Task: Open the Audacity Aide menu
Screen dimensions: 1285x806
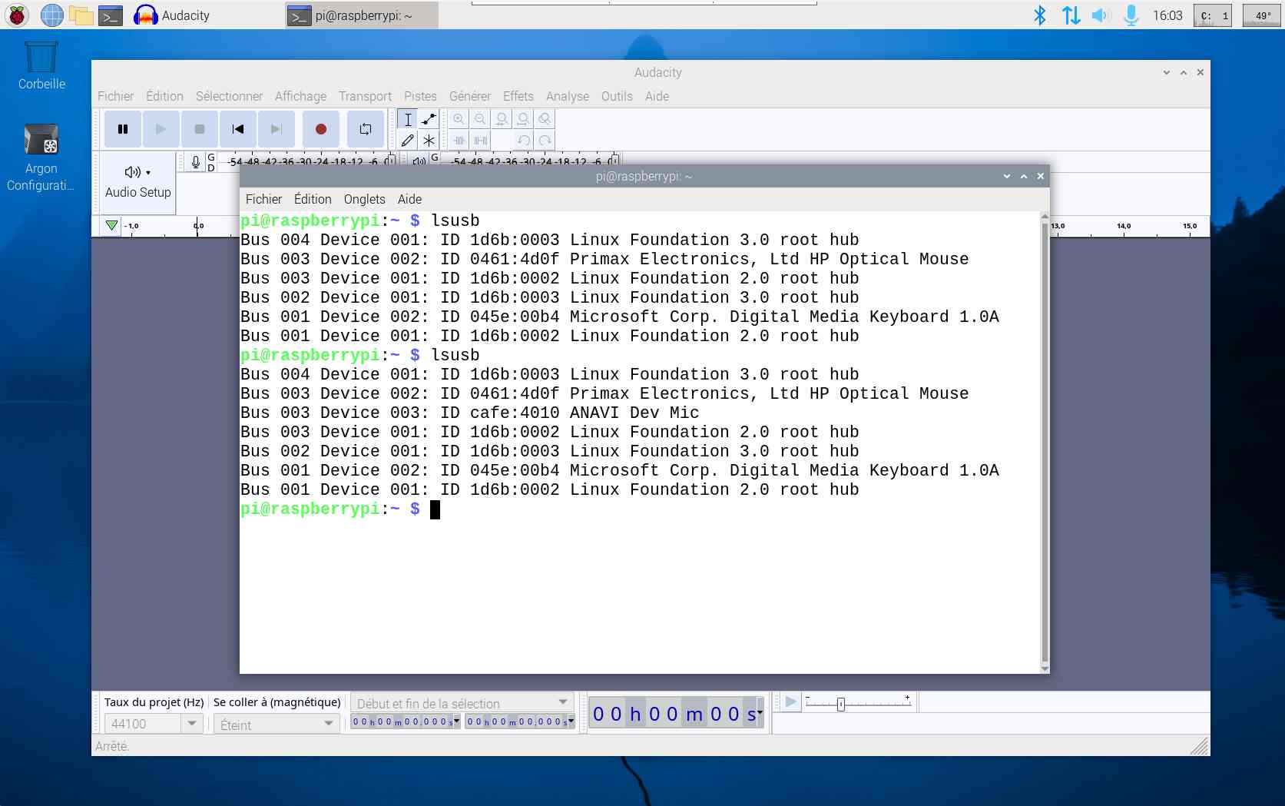Action: 657,96
